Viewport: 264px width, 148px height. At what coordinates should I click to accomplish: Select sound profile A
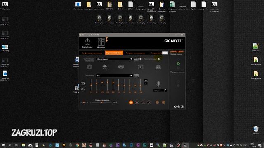(131, 102)
